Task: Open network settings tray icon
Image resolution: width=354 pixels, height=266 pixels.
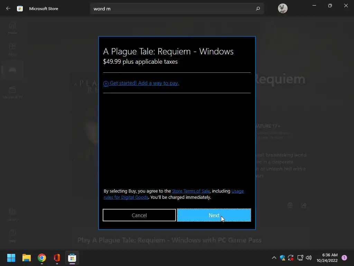Action: tap(300, 258)
